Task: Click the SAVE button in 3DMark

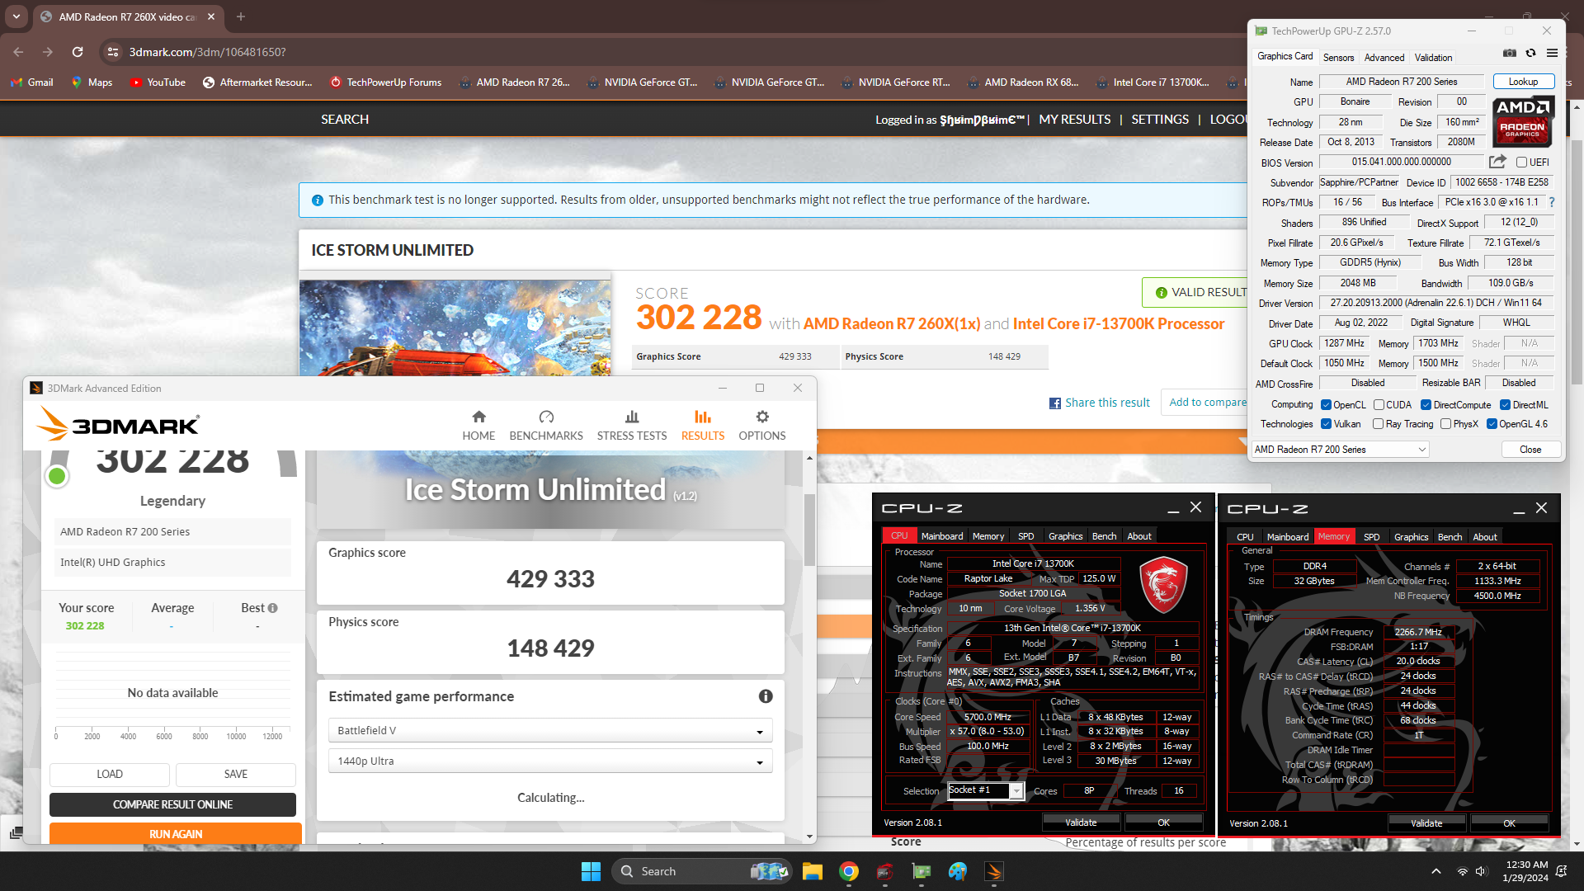Action: click(x=236, y=774)
